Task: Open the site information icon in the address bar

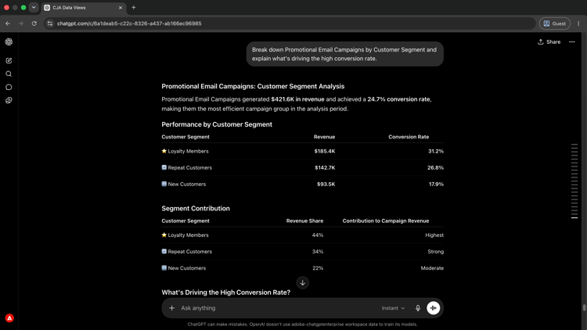Action: 50,23
